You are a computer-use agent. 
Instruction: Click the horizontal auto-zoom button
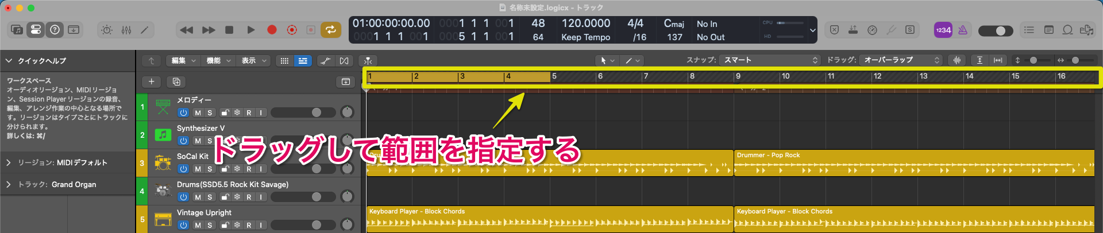(x=998, y=60)
